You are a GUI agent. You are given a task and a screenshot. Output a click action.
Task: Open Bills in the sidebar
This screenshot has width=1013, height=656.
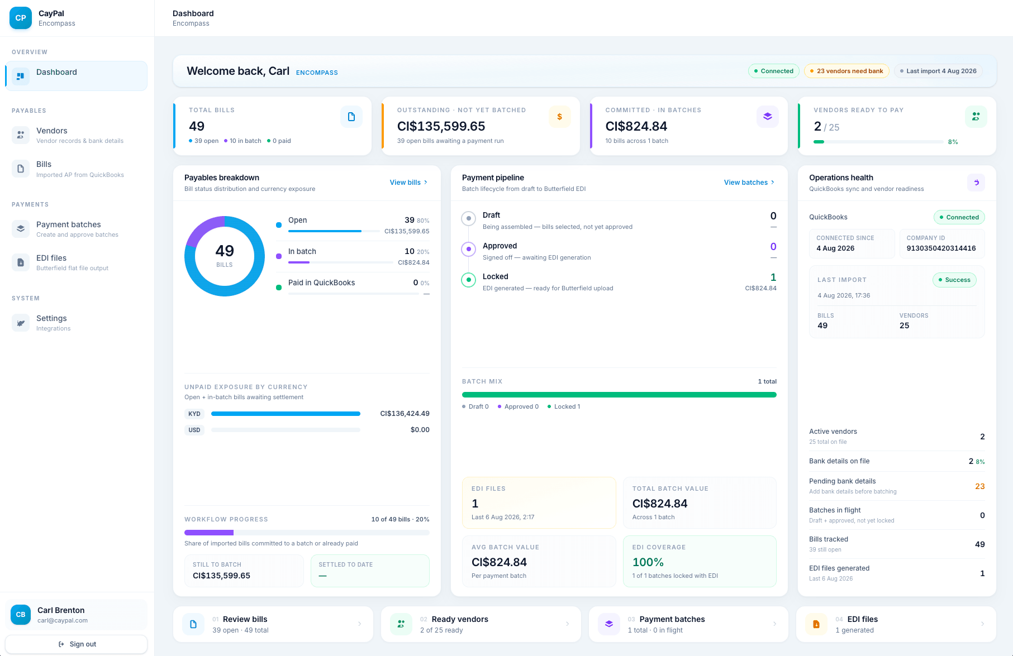(77, 169)
